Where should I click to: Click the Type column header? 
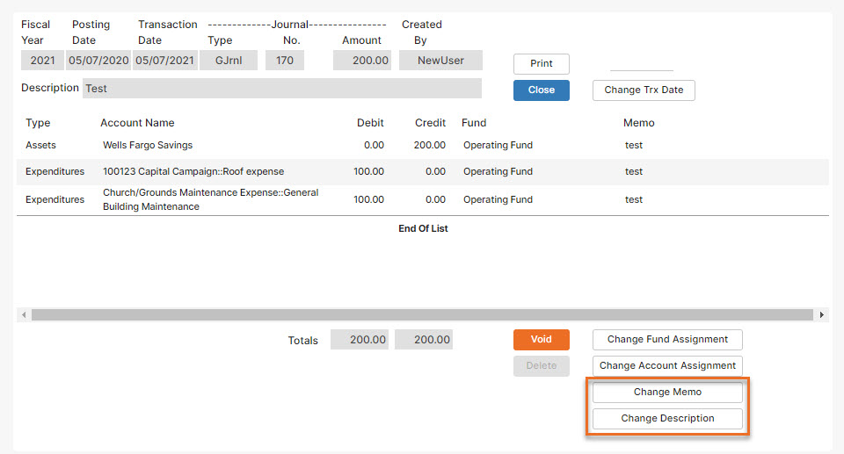click(x=38, y=123)
